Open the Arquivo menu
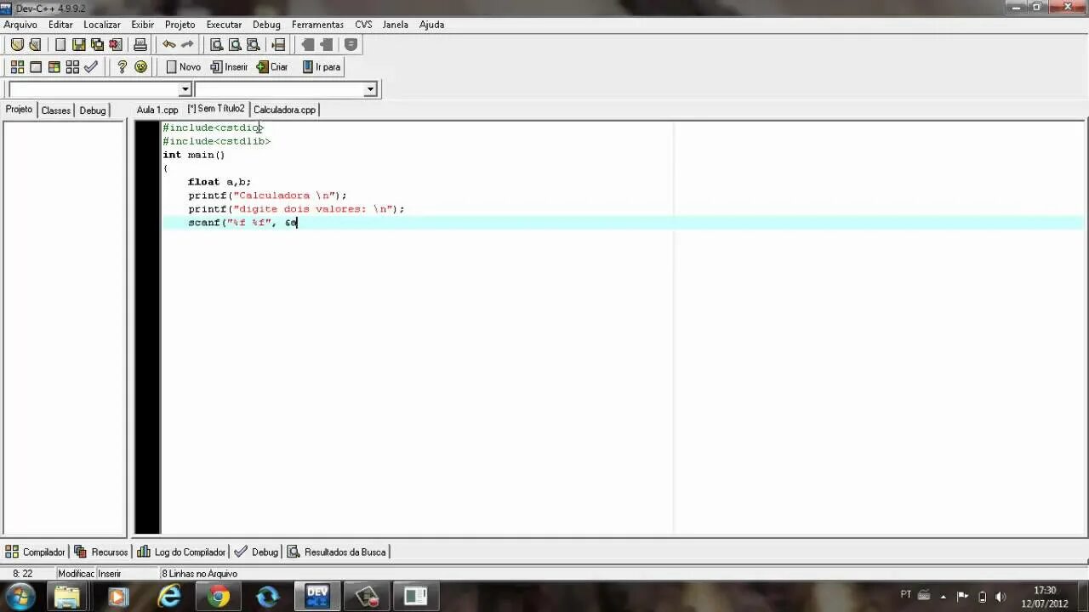The width and height of the screenshot is (1089, 612). (20, 25)
